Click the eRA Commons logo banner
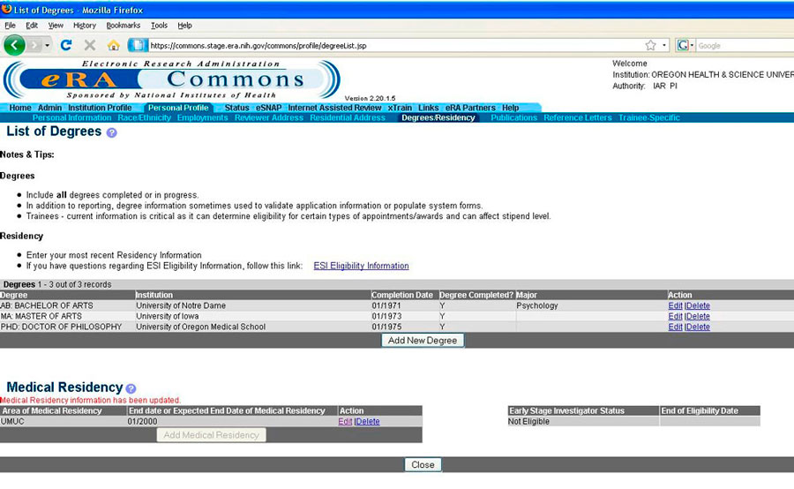This screenshot has height=489, width=794. click(172, 79)
